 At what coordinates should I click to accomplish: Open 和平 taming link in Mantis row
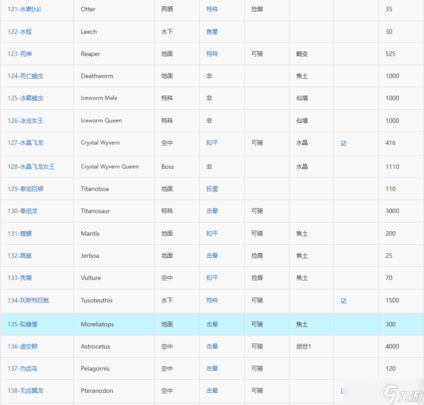(212, 233)
